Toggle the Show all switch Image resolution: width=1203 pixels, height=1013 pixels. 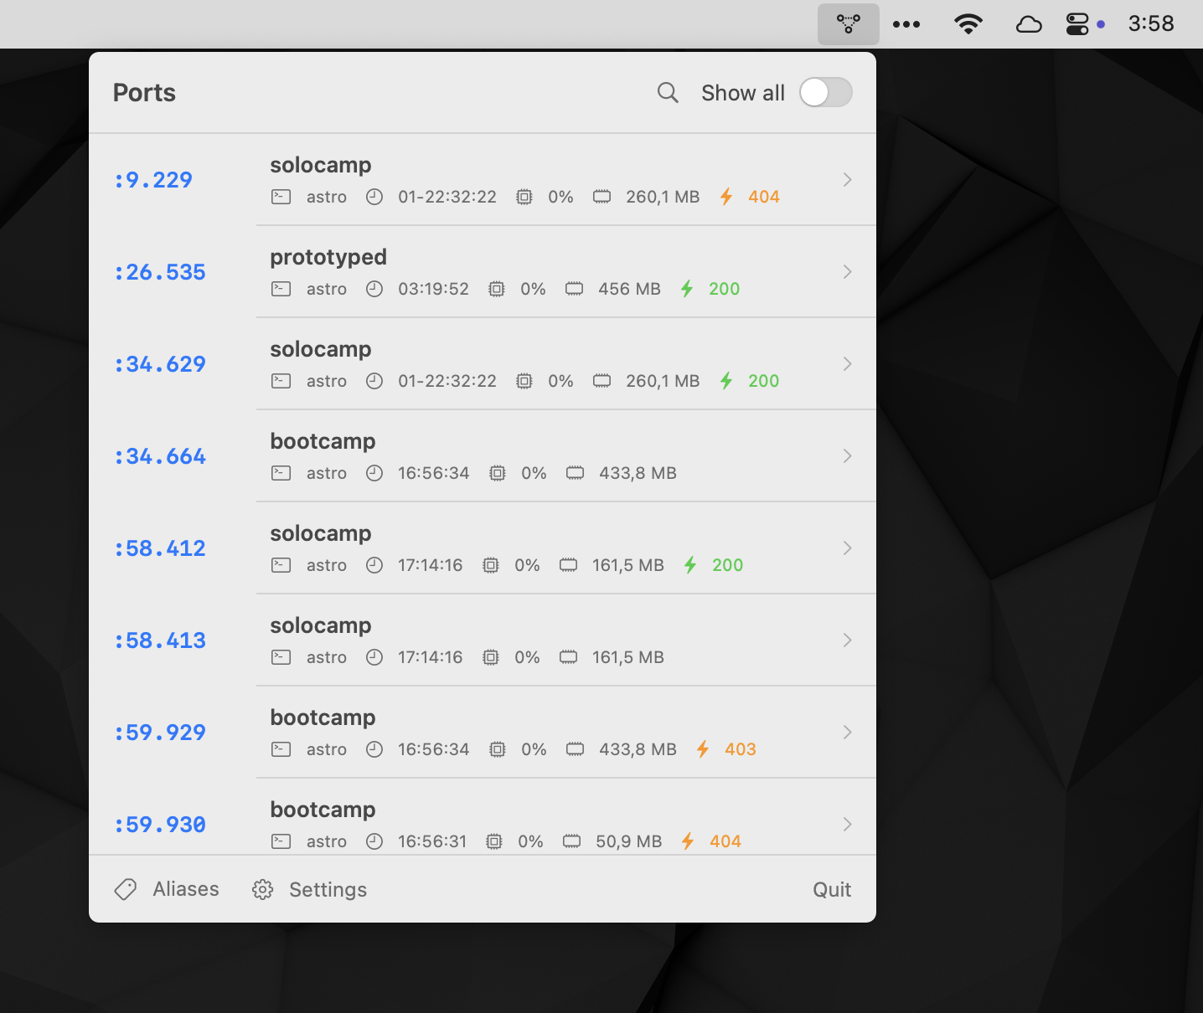825,92
